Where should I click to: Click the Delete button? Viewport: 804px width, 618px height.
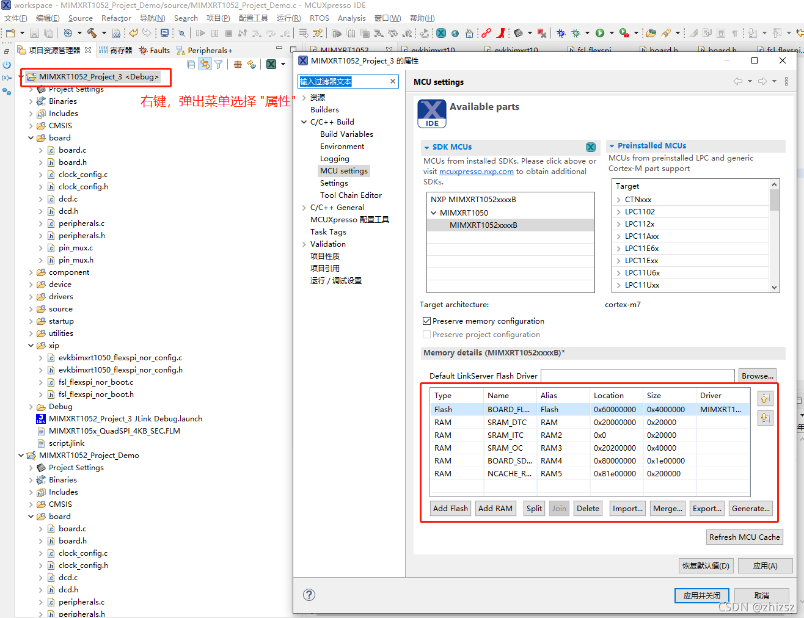click(588, 509)
